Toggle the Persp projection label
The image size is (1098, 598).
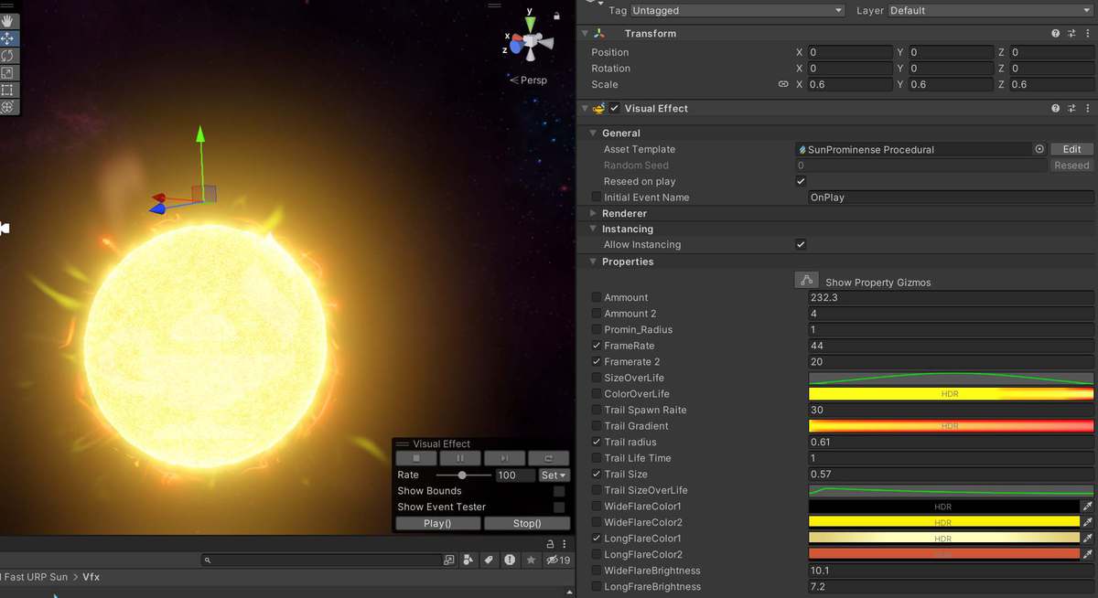528,80
